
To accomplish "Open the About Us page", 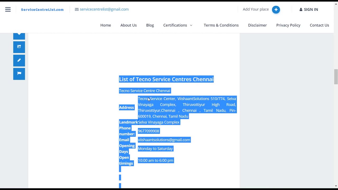I will point(128,25).
